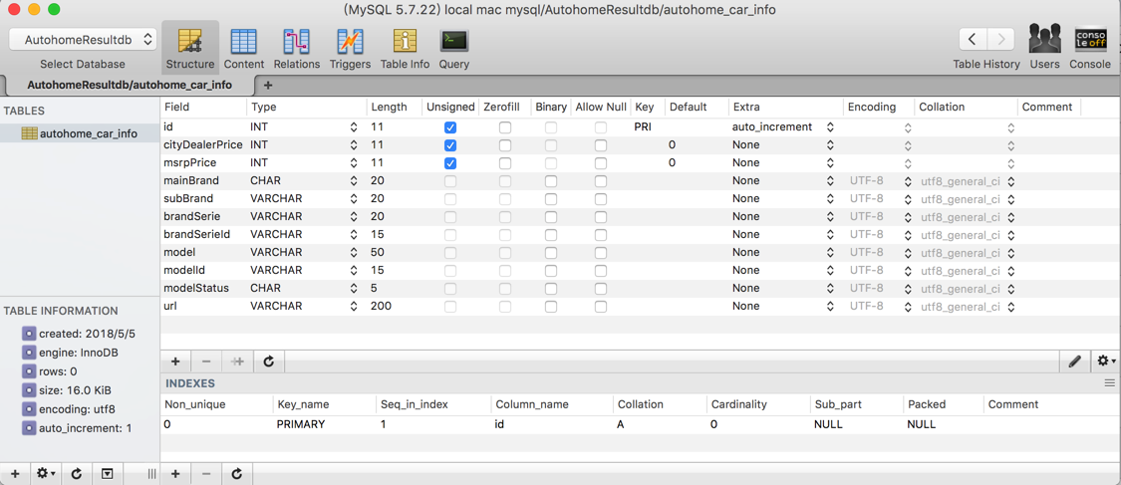Enable Binary for mainBrand field
1121x485 pixels.
point(551,180)
